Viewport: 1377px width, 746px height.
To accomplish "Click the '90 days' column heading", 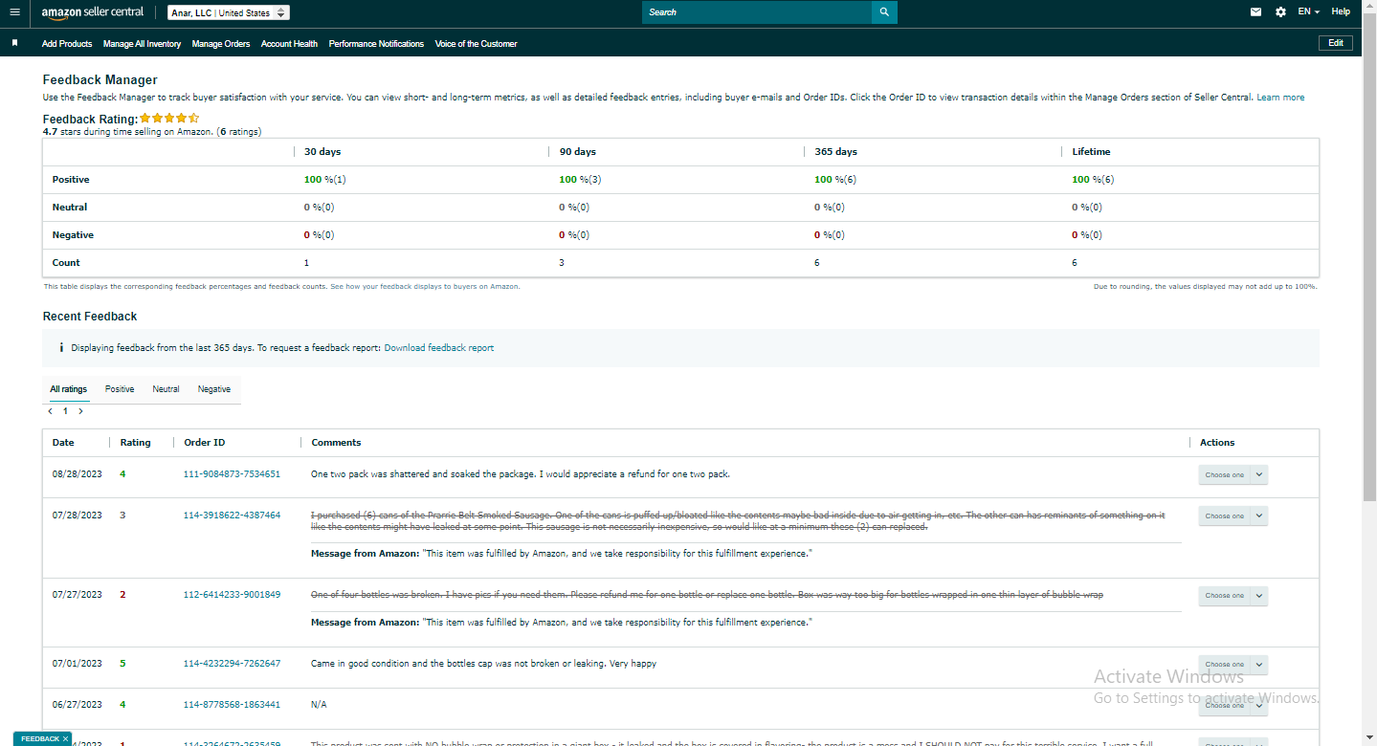I will point(577,152).
